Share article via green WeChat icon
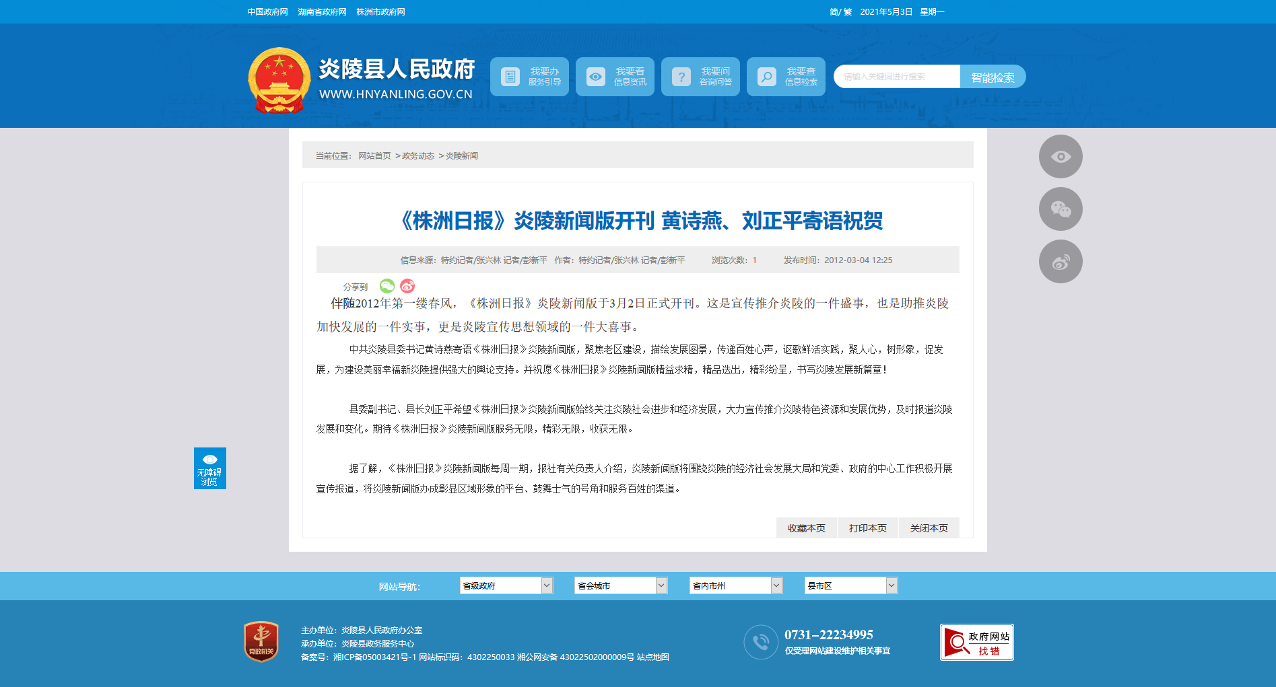Image resolution: width=1276 pixels, height=687 pixels. coord(387,286)
